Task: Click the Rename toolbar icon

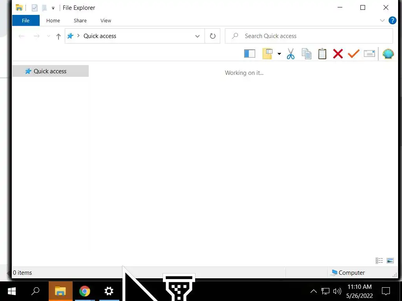Action: (x=369, y=53)
